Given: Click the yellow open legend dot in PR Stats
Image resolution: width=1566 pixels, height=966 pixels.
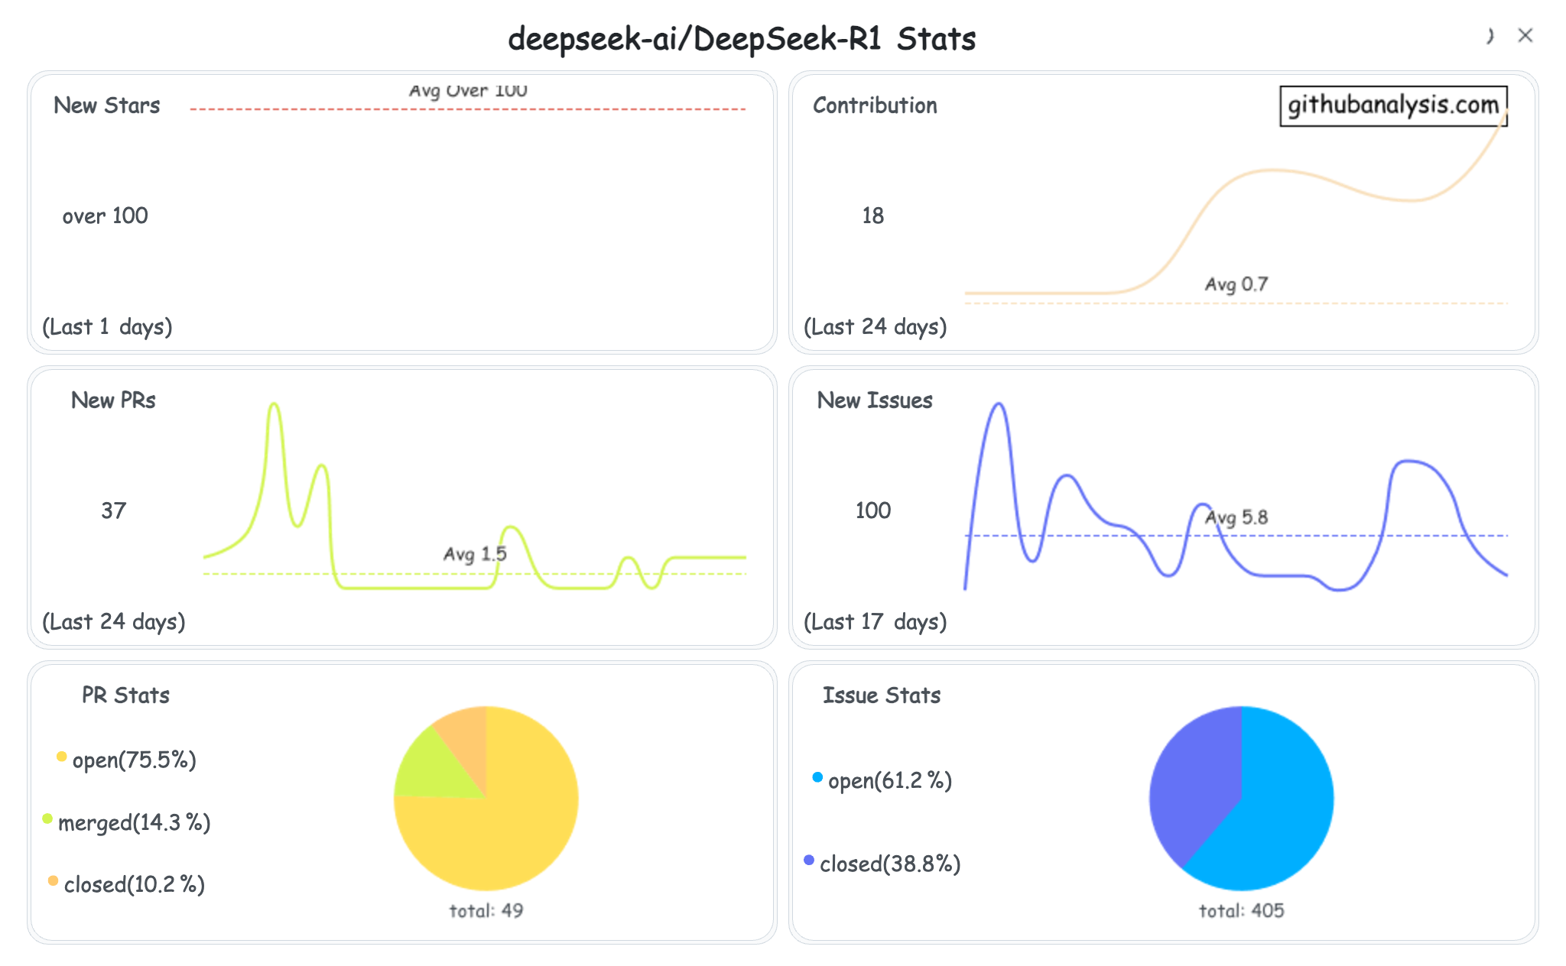Looking at the screenshot, I should [61, 757].
